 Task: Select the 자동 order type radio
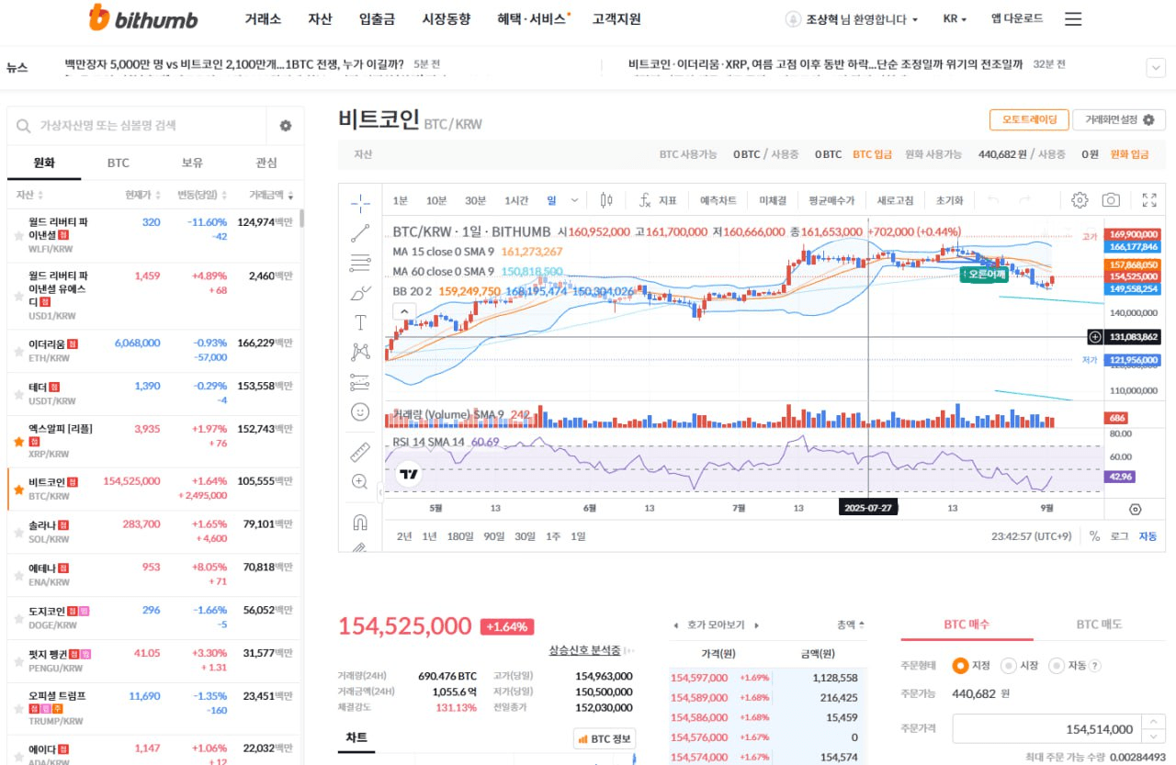1055,665
